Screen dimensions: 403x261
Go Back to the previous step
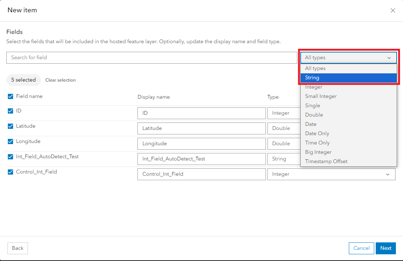(18, 248)
